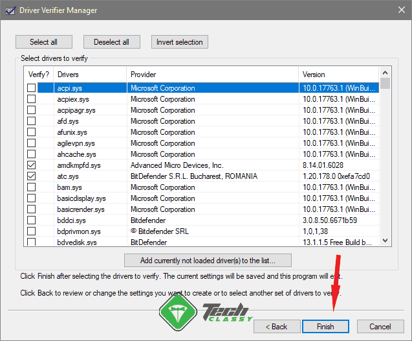Check the bam.sys verify checkbox
412x341 pixels.
[x=31, y=187]
